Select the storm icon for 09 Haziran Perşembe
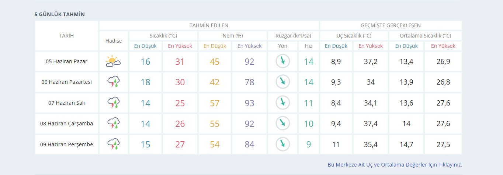The image size is (503, 175). 113,144
